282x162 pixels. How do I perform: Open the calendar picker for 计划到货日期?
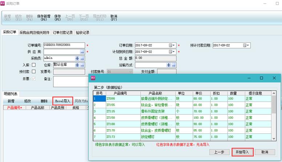coord(170,52)
